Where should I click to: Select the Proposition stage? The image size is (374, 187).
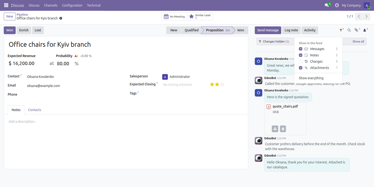[218, 30]
